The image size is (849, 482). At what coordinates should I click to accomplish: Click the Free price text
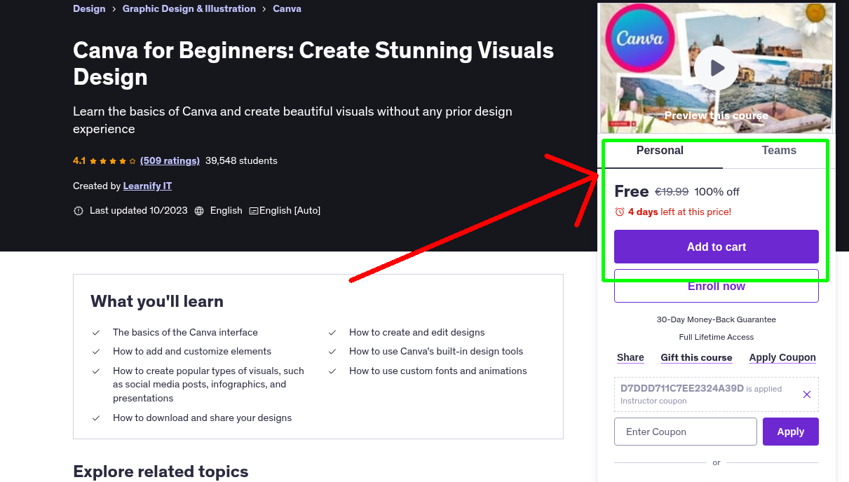(x=632, y=191)
